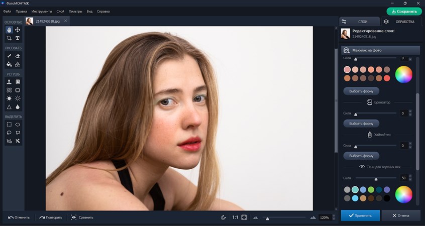425x226 pixels.
Task: Select the elliptical selection tool
Action: point(18,125)
